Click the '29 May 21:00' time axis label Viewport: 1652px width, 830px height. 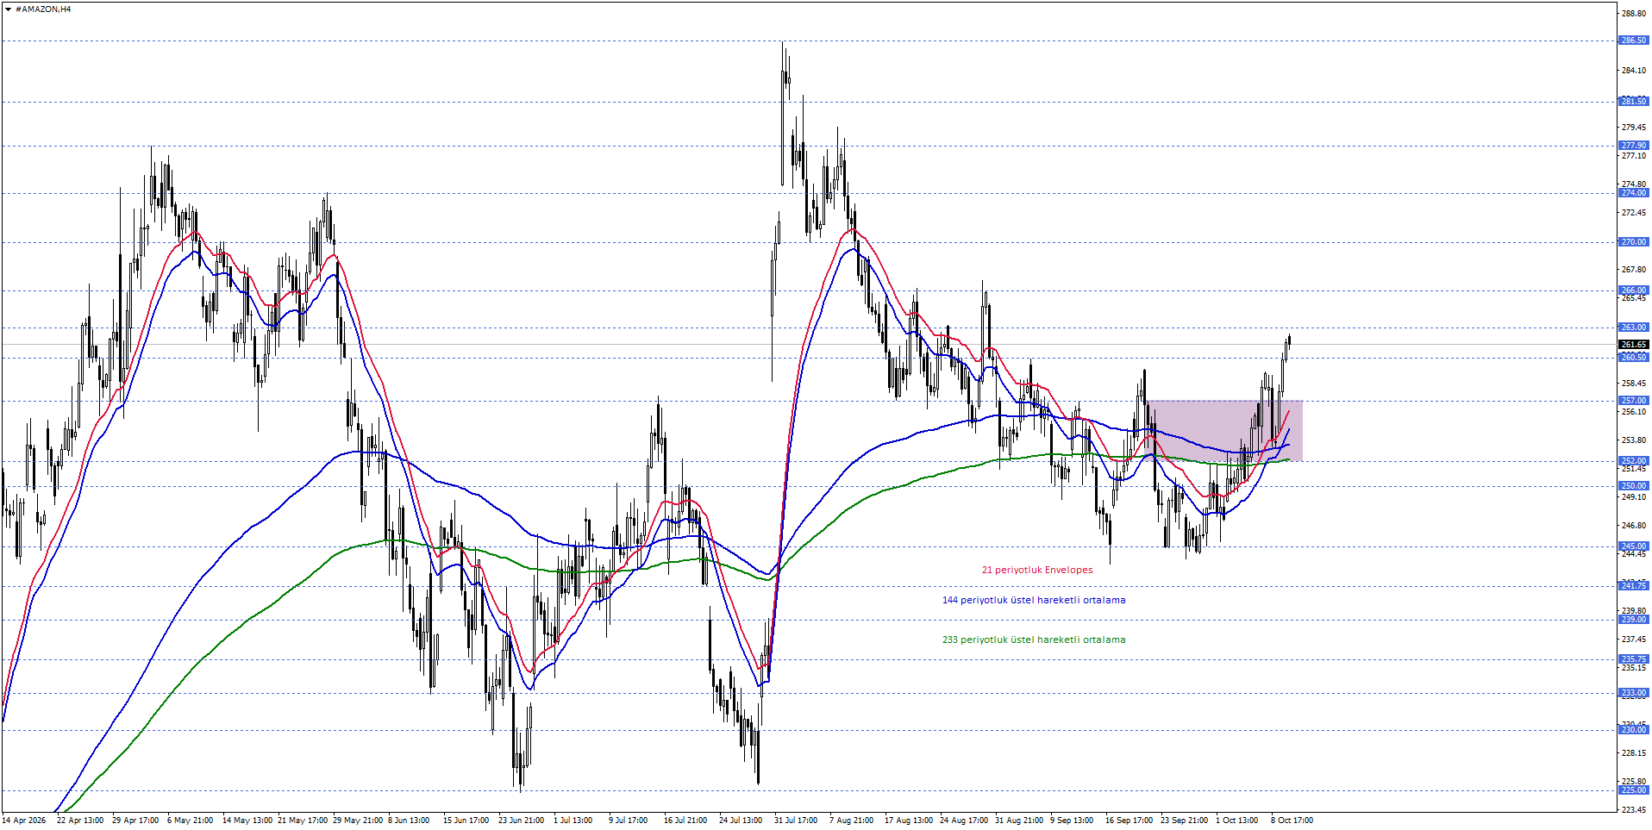(358, 821)
